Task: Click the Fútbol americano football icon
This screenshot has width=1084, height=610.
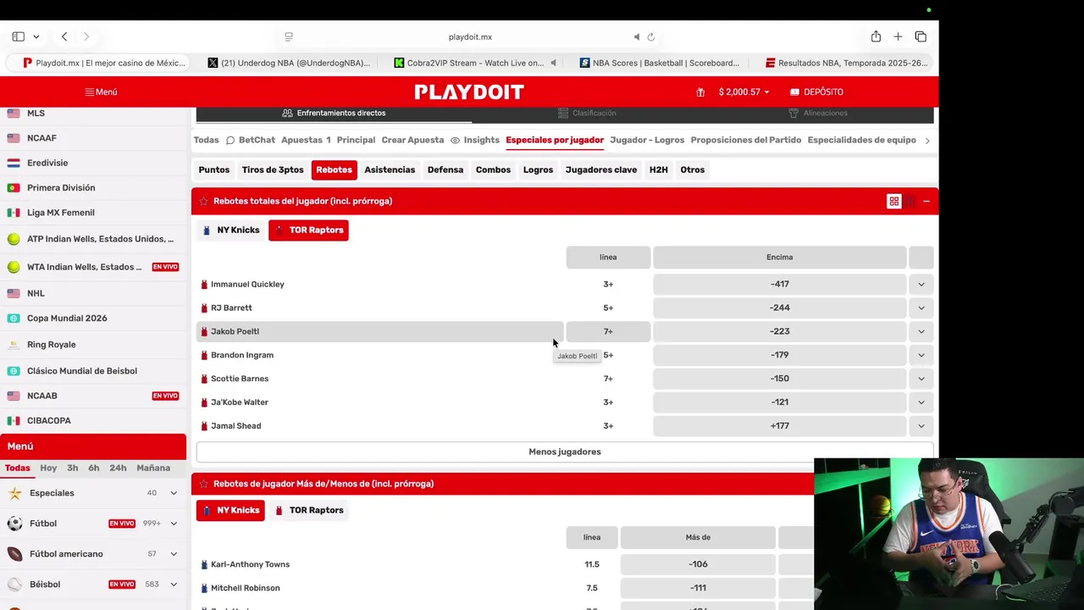Action: click(x=15, y=554)
